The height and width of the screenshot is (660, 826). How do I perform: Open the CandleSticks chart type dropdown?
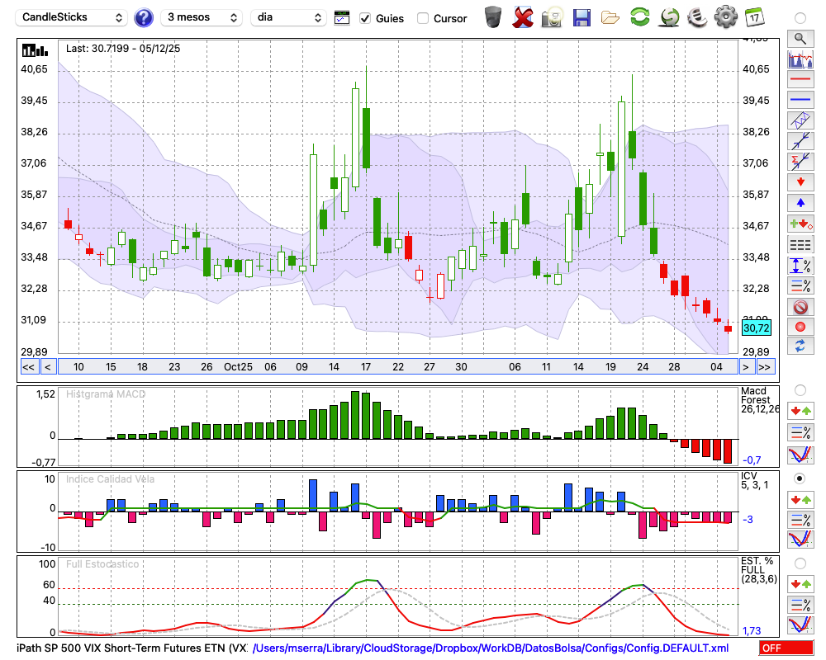coord(73,17)
